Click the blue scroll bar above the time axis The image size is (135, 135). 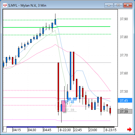point(32,127)
